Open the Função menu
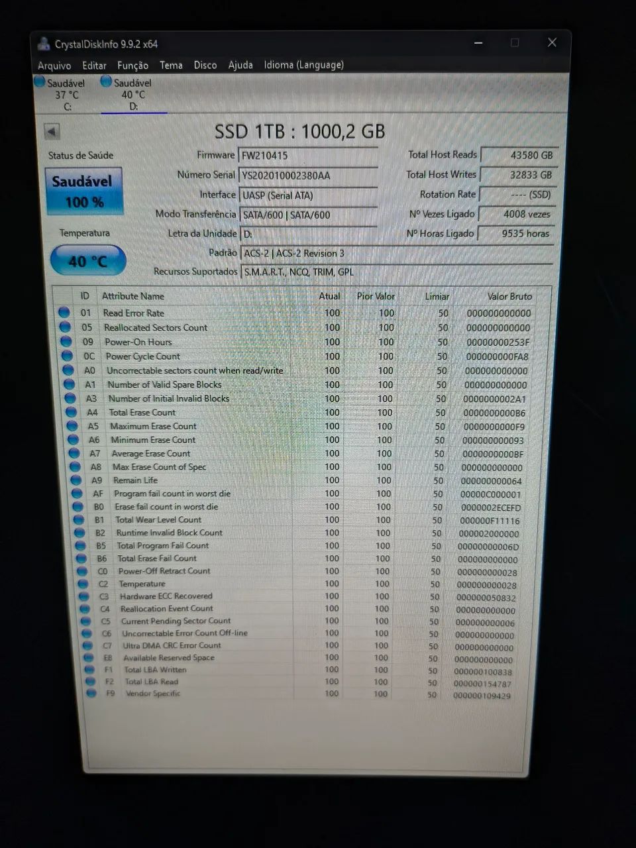This screenshot has height=848, width=636. pyautogui.click(x=132, y=66)
